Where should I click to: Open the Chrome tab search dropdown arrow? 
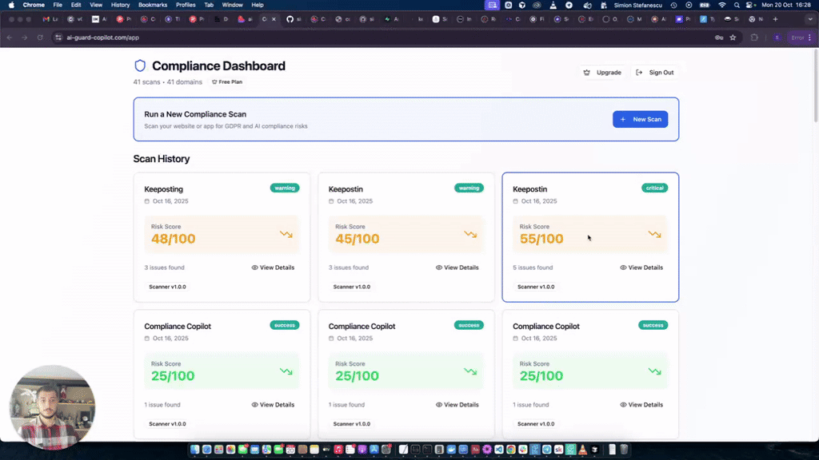(x=810, y=19)
